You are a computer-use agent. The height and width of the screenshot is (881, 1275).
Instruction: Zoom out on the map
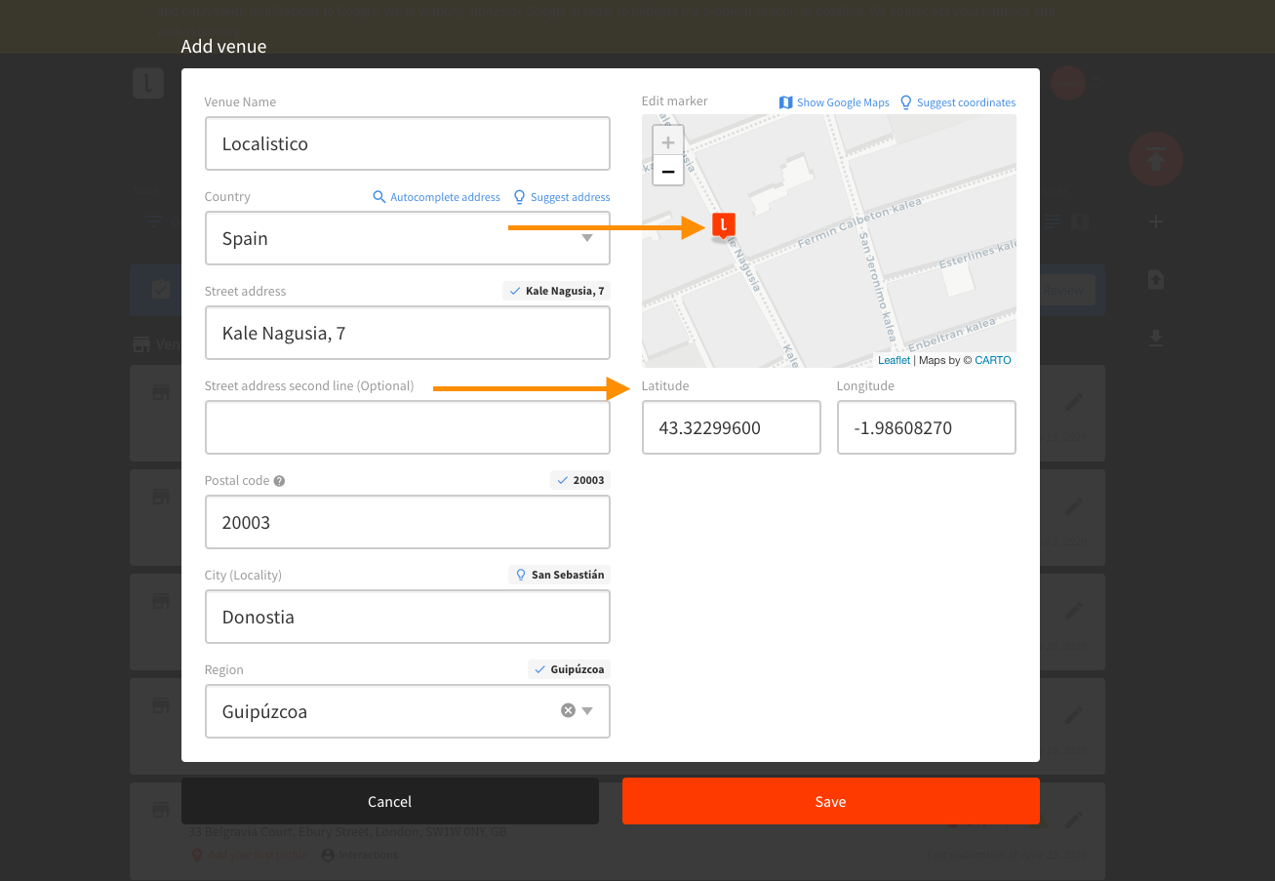[x=668, y=171]
